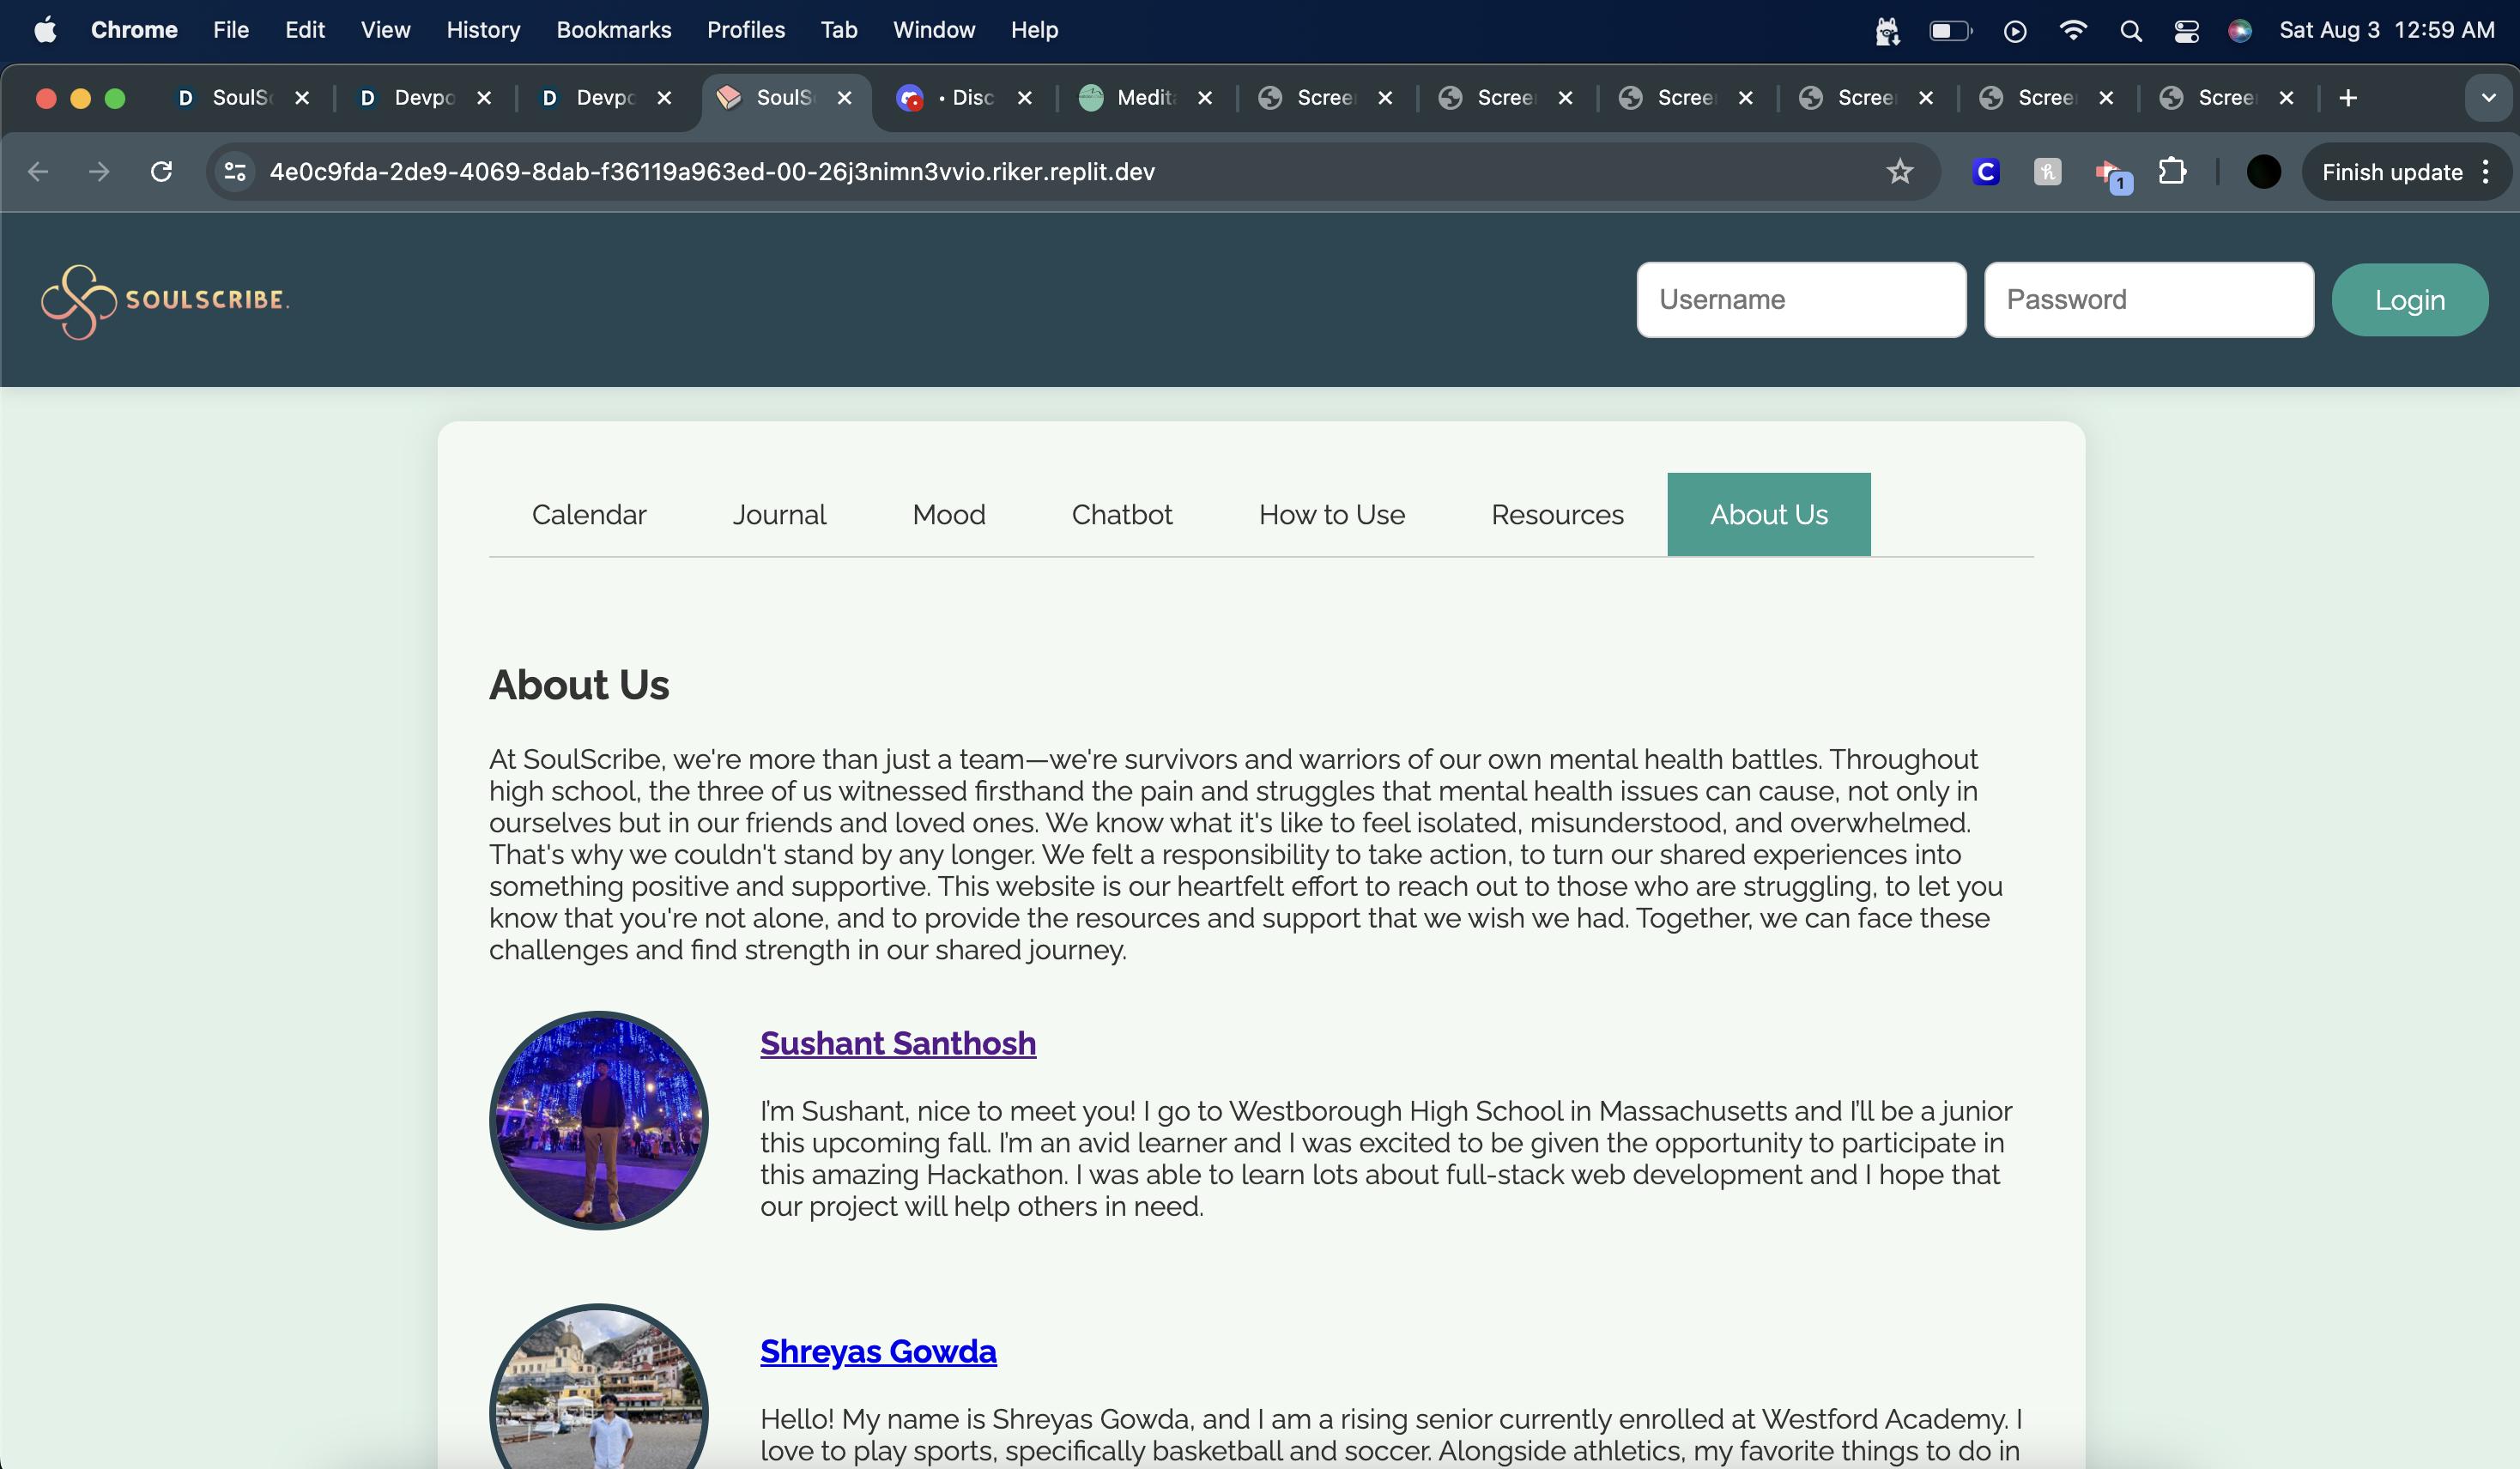Open Sushant Santhosh's profile link
The image size is (2520, 1469).
point(897,1043)
